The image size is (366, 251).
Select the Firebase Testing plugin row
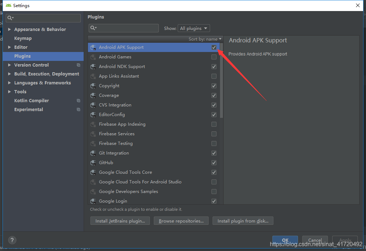(x=153, y=143)
